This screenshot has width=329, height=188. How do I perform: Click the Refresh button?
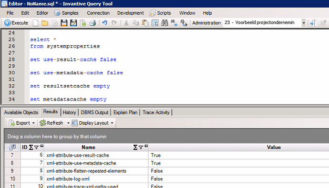pos(51,123)
